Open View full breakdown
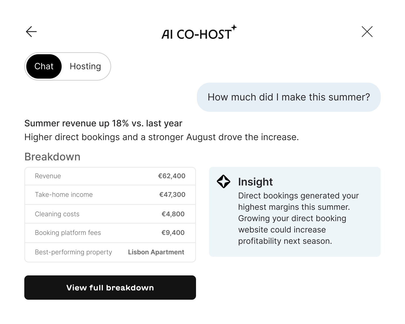 [110, 288]
